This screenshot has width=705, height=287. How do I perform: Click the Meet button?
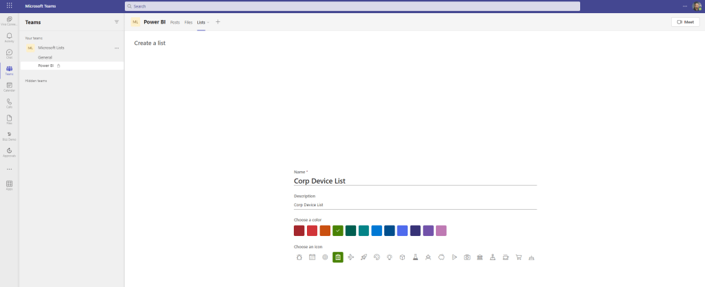685,22
